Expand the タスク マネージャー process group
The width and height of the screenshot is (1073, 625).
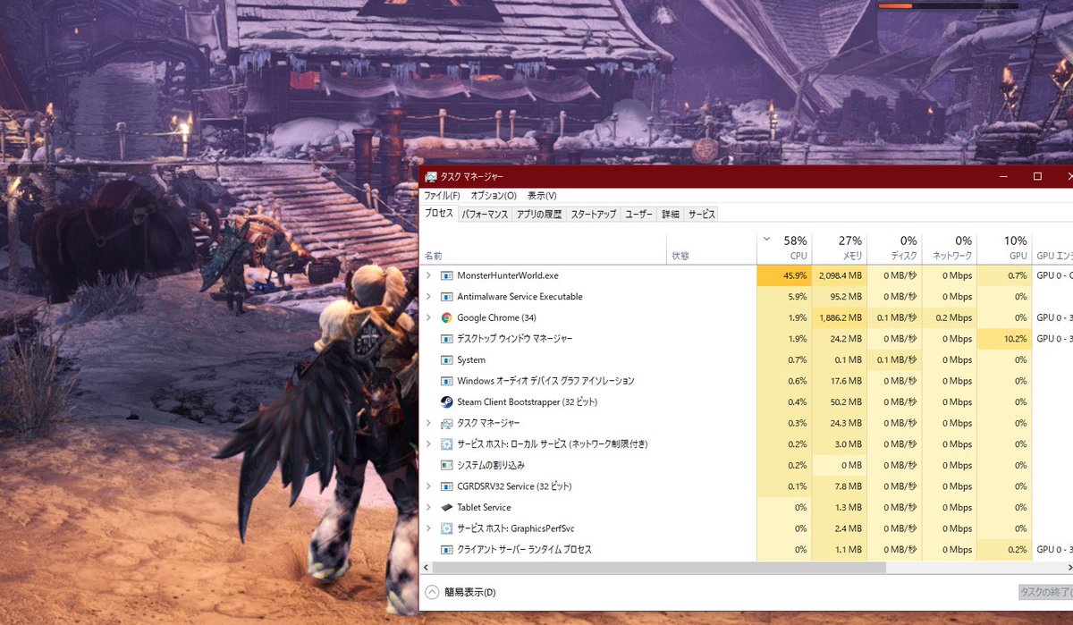428,423
